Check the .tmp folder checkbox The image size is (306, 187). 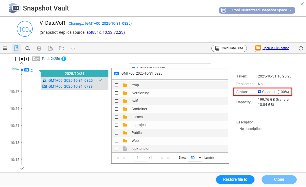[116, 85]
